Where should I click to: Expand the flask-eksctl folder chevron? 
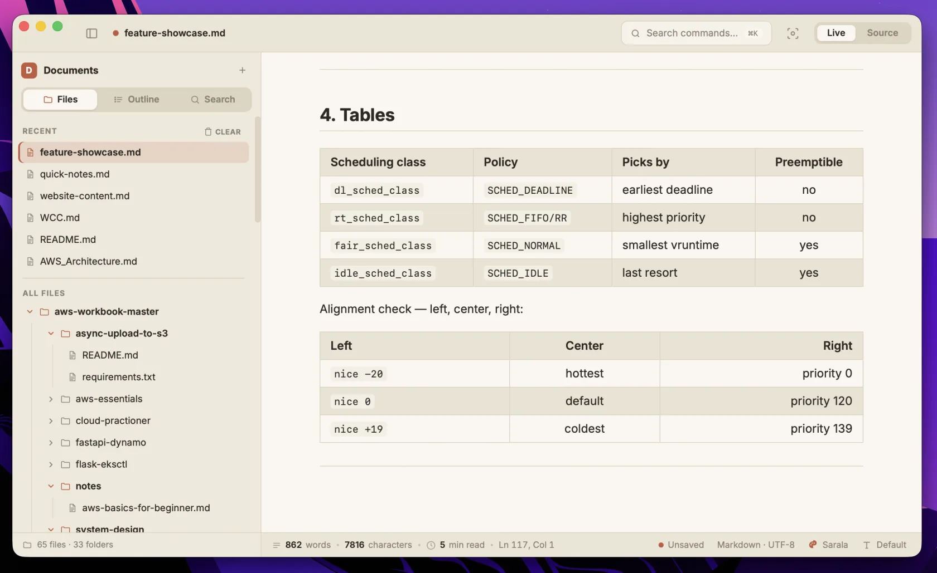(x=51, y=464)
